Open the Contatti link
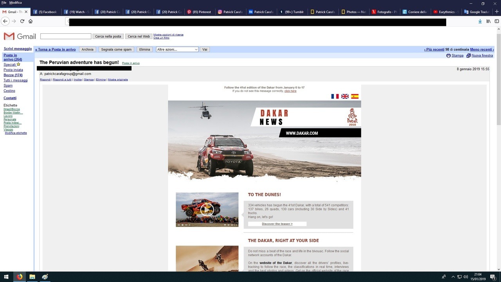 coord(10,98)
